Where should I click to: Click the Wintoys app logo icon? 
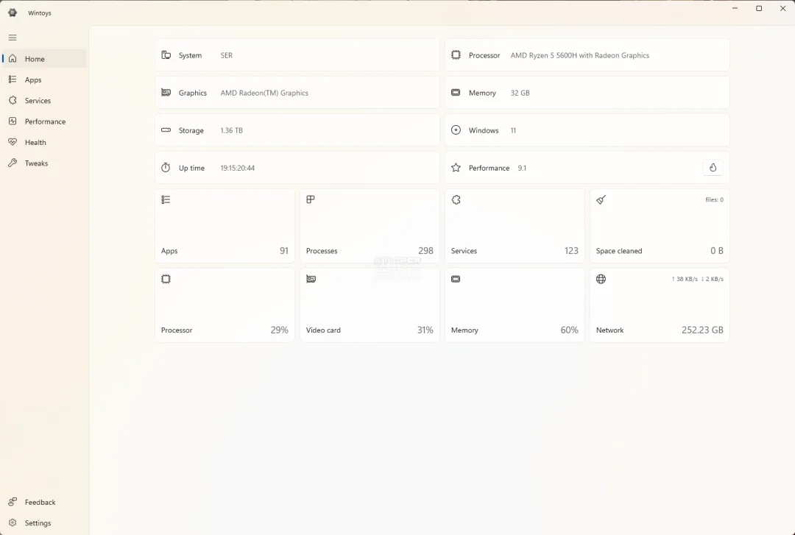(x=13, y=13)
